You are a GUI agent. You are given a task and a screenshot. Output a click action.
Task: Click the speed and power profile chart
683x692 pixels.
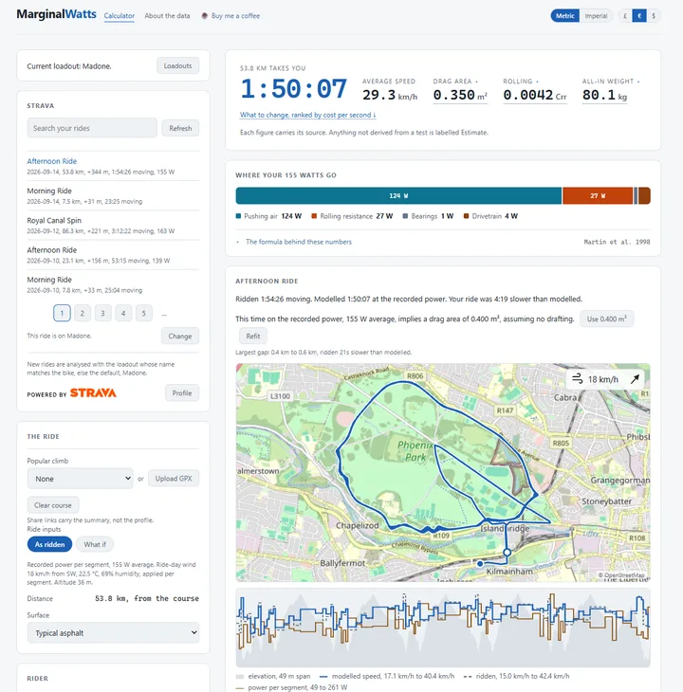point(443,628)
